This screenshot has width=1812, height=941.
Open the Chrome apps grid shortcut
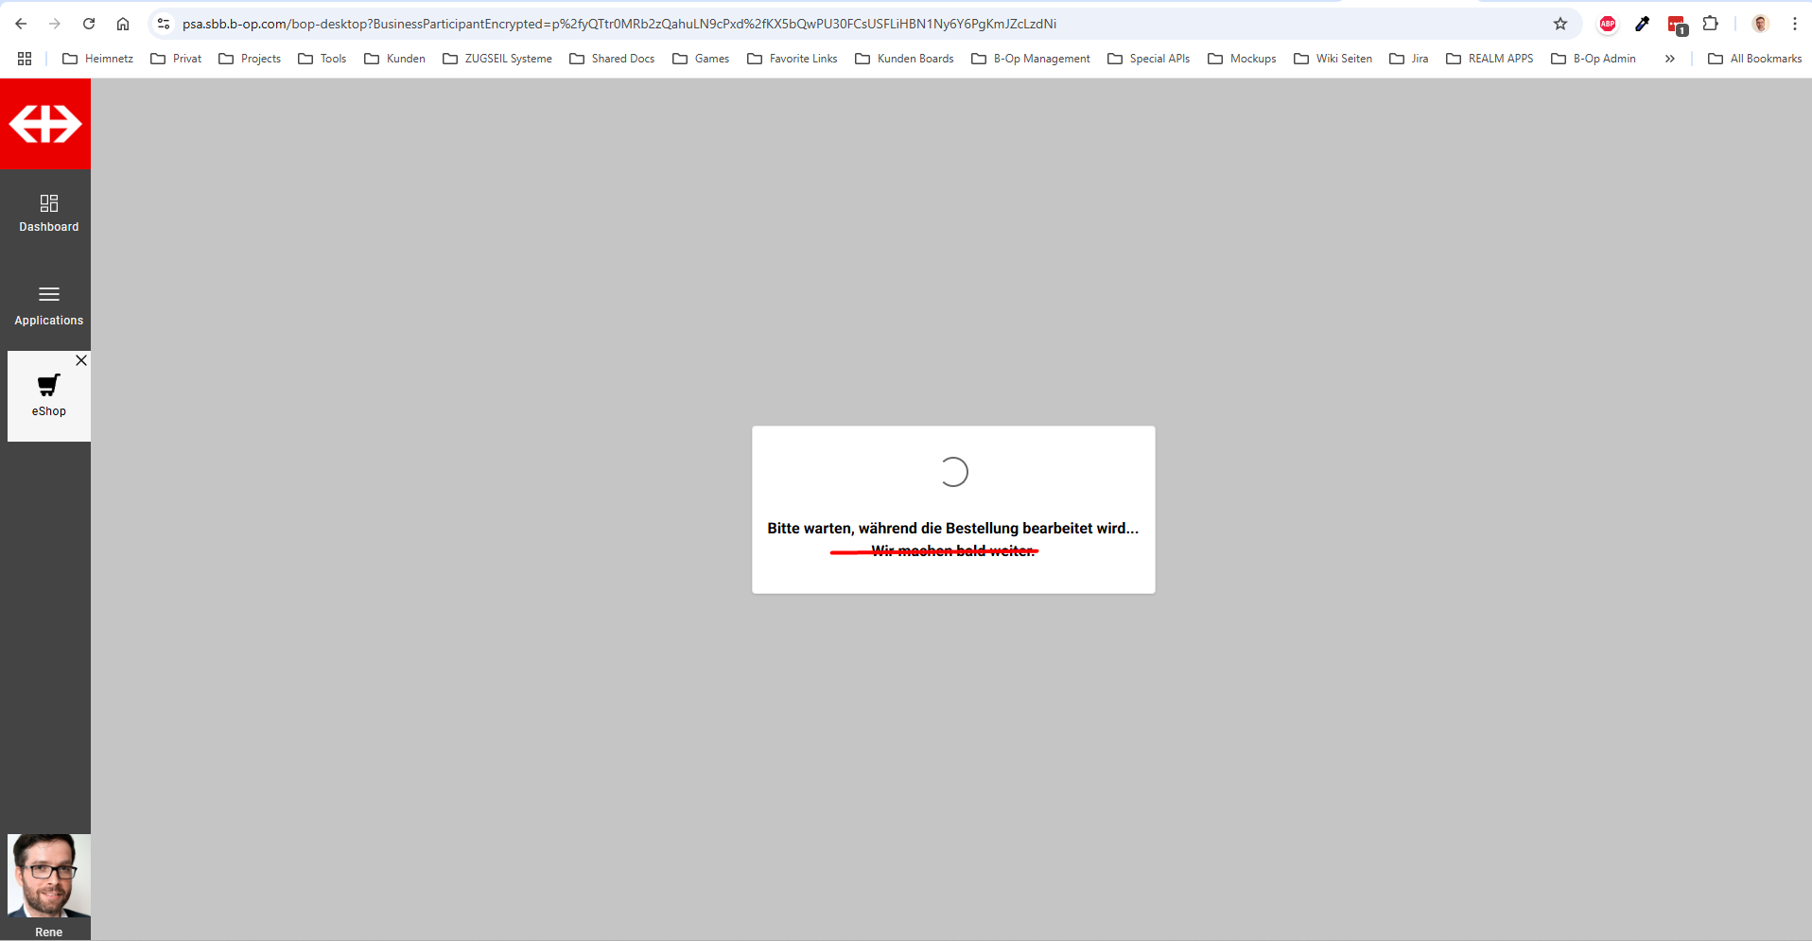point(25,59)
